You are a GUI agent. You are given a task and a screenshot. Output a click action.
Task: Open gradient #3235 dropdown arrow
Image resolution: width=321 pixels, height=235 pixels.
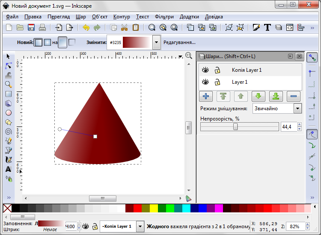(x=156, y=42)
